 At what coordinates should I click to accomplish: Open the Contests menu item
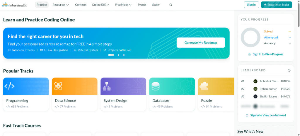pos(81,5)
